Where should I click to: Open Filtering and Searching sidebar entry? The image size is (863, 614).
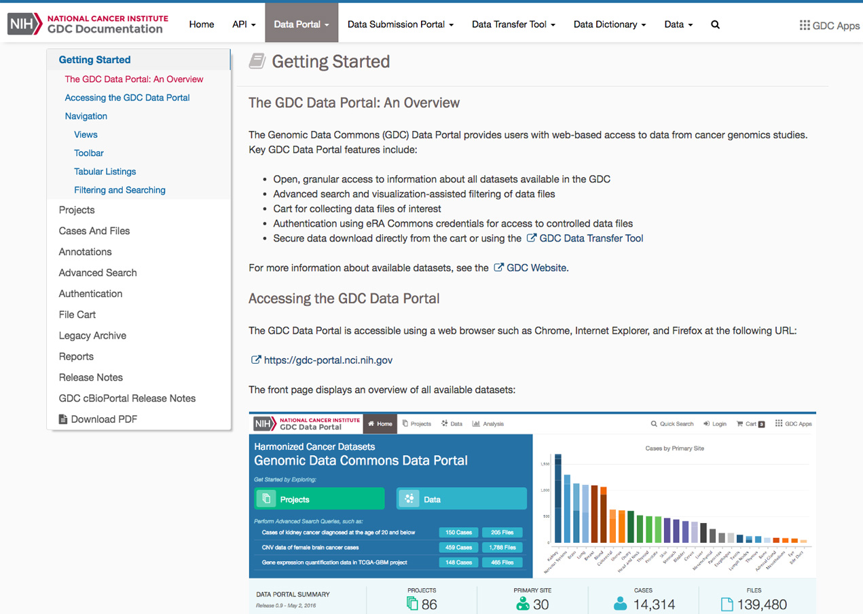pos(120,190)
